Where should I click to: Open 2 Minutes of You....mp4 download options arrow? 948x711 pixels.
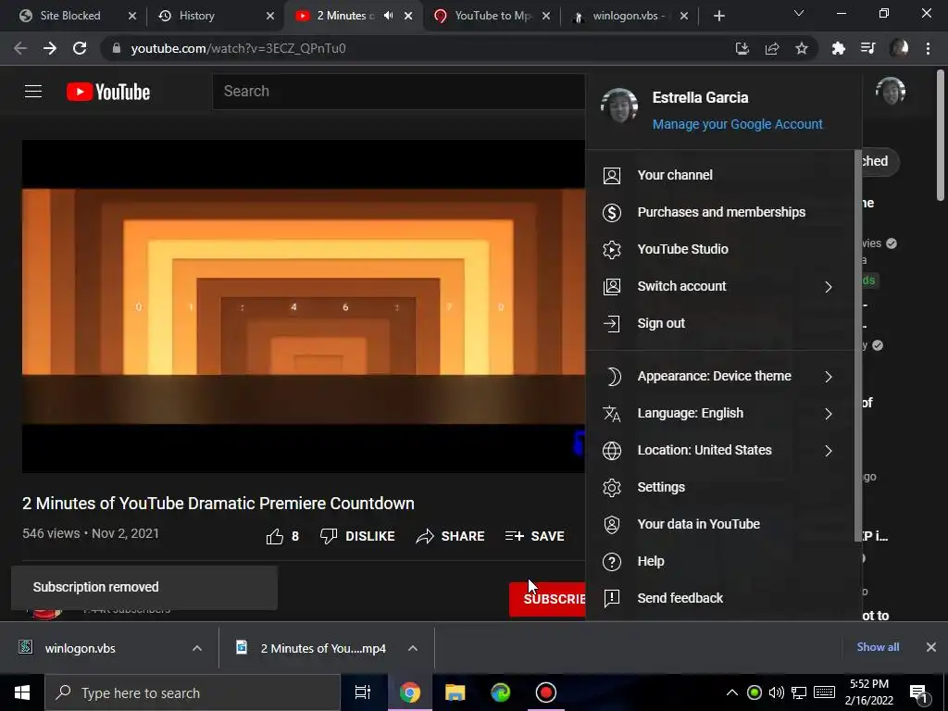tap(413, 648)
